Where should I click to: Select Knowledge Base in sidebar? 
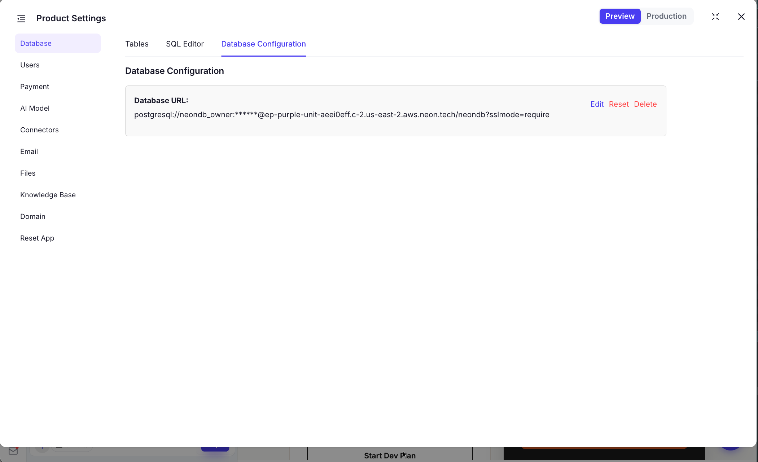[48, 195]
